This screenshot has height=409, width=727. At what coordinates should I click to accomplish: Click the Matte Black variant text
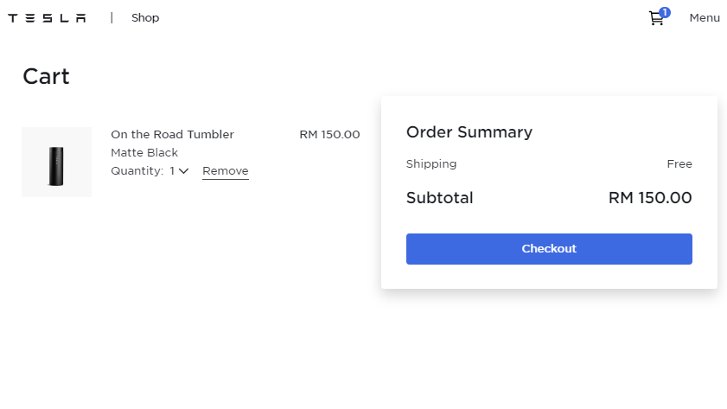pos(144,153)
